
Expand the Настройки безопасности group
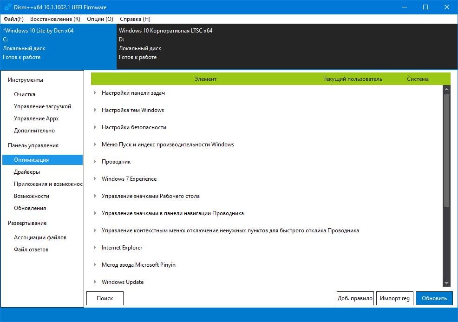(x=95, y=127)
